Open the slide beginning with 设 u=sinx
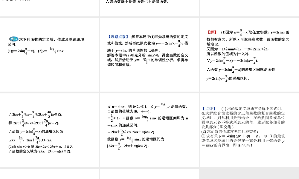The width and height of the screenshot is (299, 179). (149, 130)
